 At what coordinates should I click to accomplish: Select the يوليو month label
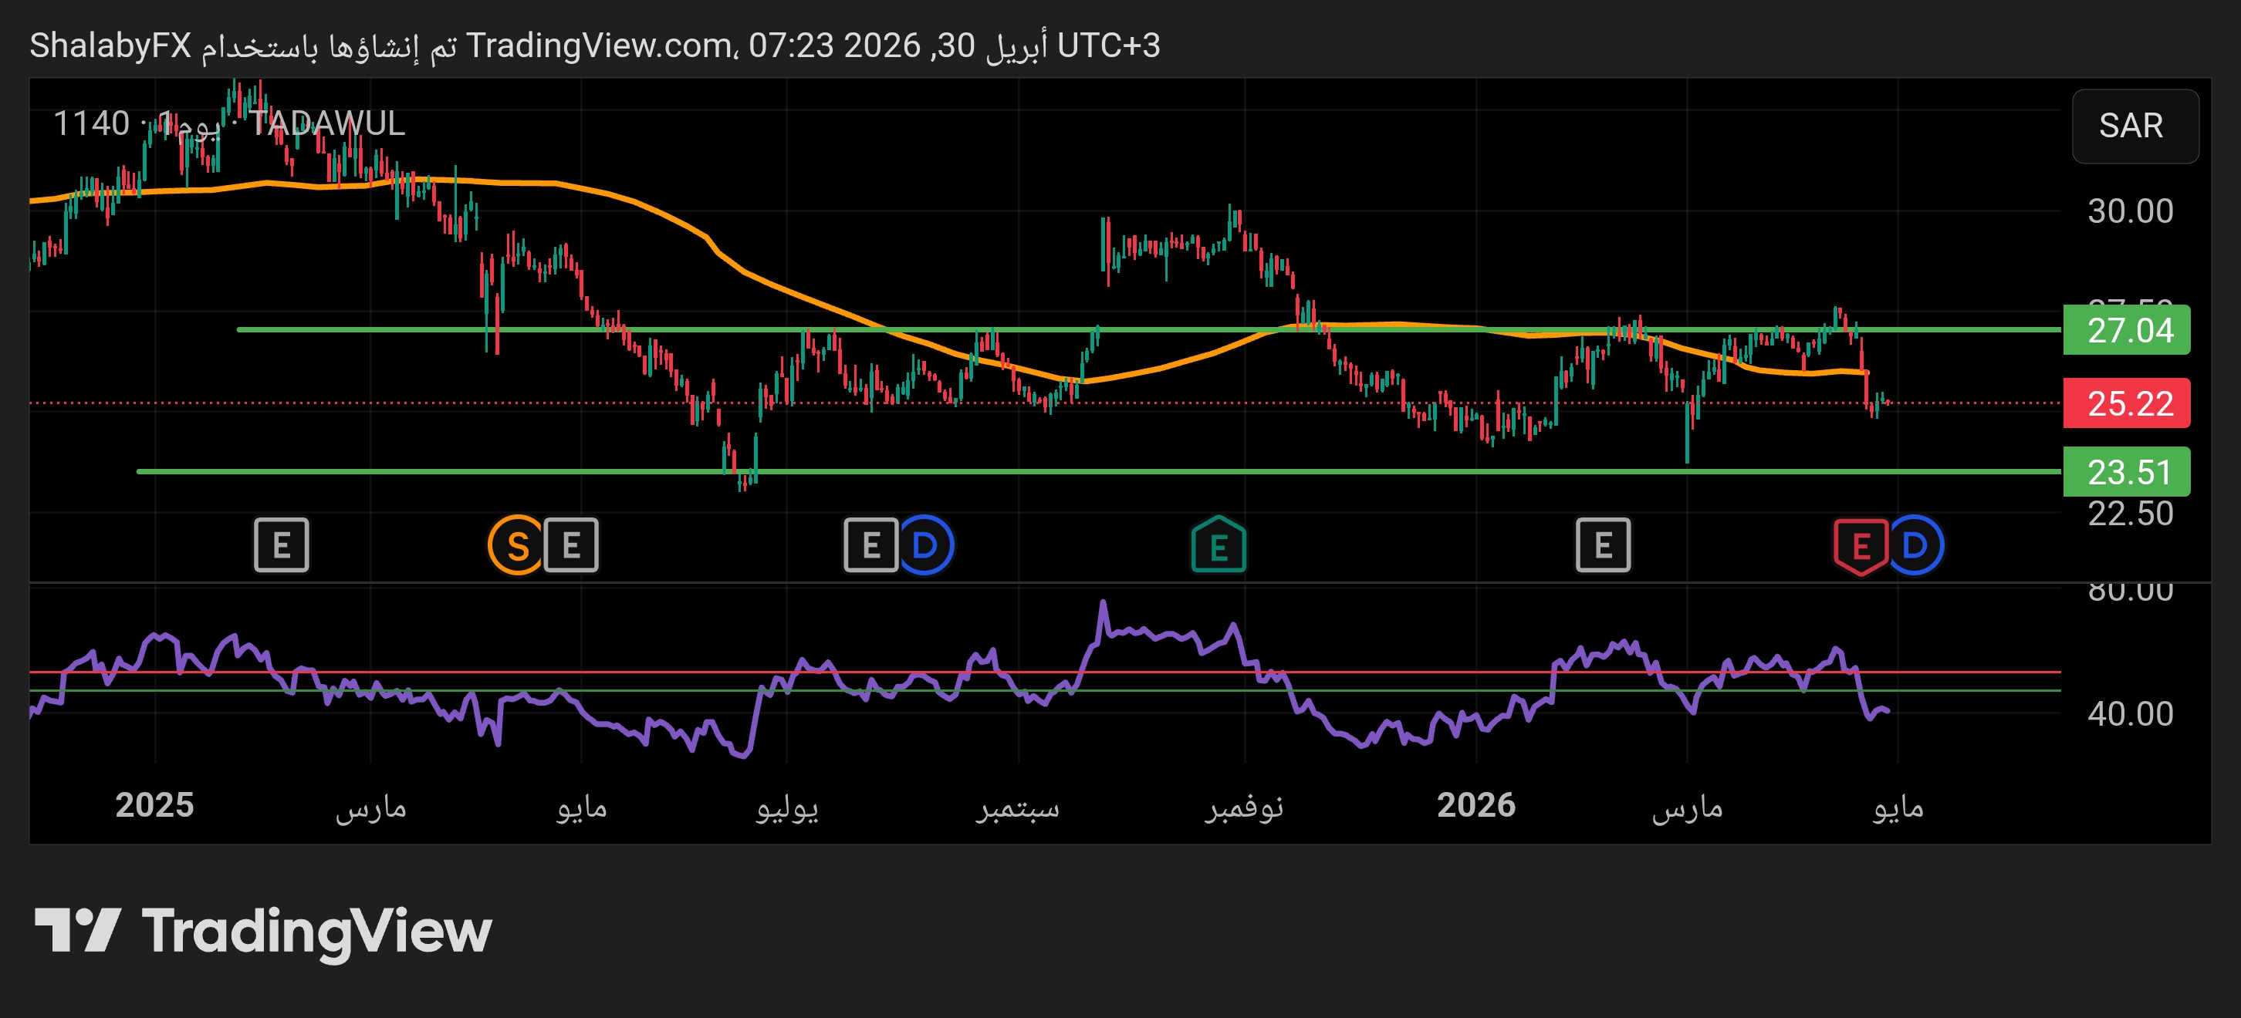click(786, 807)
